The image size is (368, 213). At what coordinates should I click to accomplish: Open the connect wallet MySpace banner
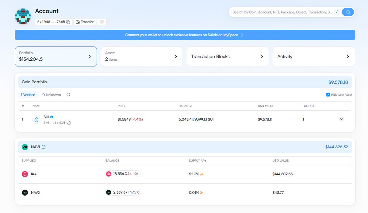click(185, 35)
